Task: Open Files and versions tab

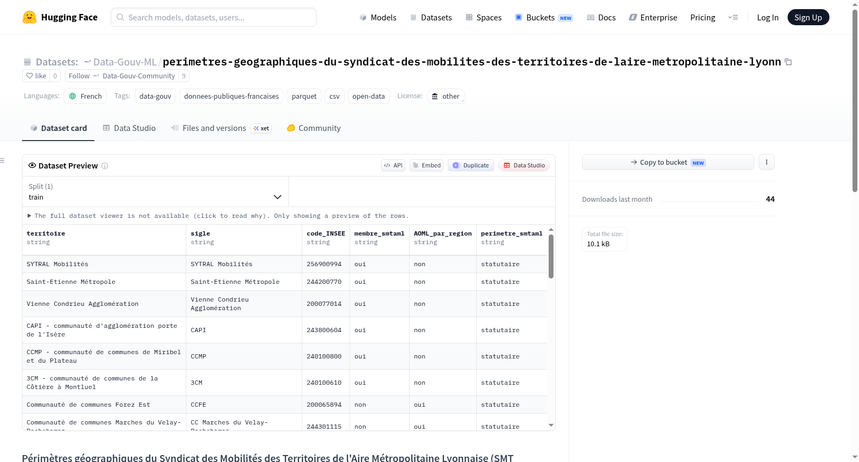Action: point(221,128)
